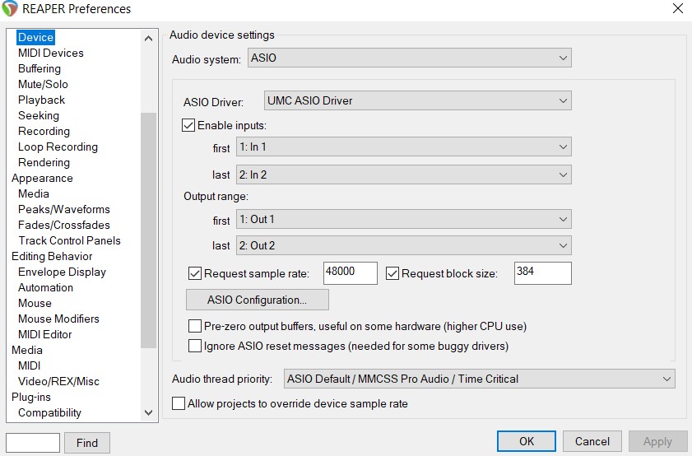Select MIDI Devices in the preferences tree
Screen dimensions: 692x456
click(51, 53)
